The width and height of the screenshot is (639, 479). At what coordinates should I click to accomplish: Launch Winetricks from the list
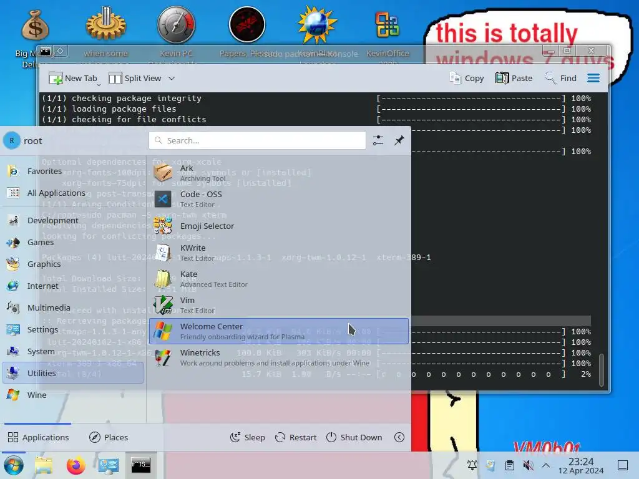pyautogui.click(x=279, y=357)
